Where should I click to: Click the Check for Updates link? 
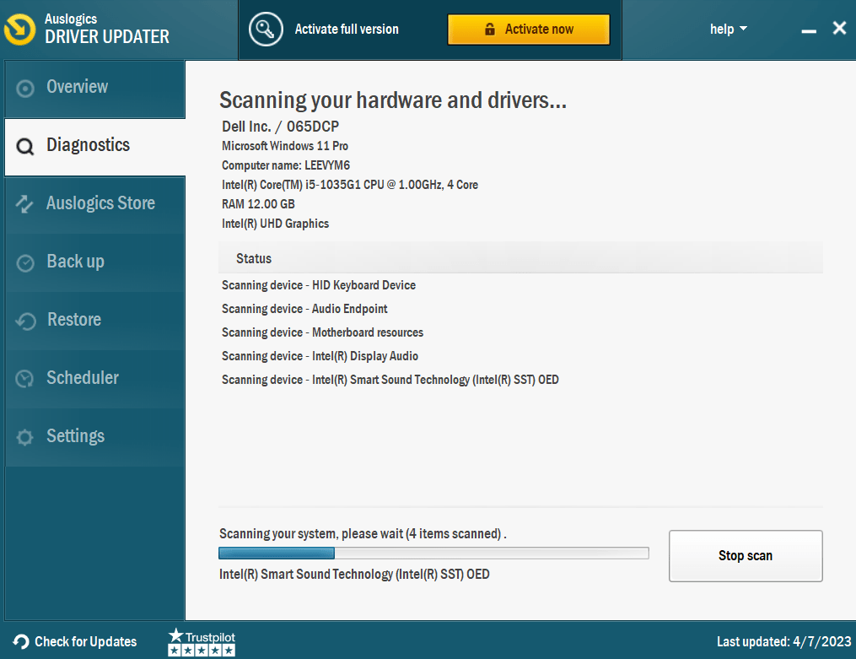[85, 642]
